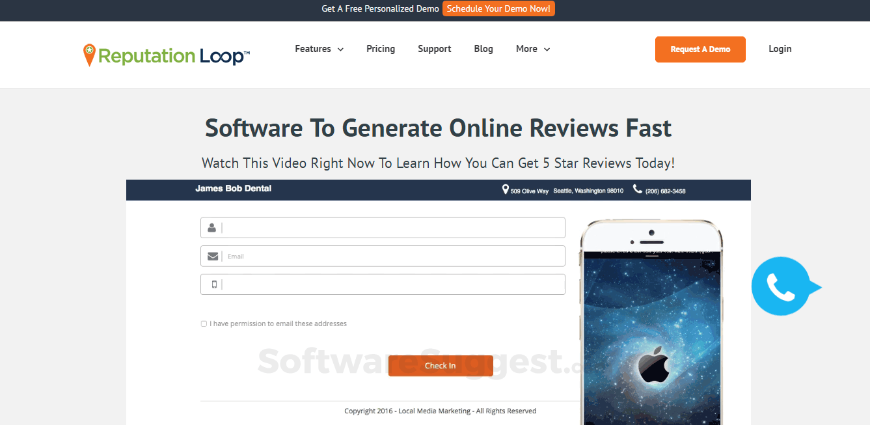Viewport: 870px width, 425px height.
Task: Enable the permission to email these addresses checkbox
Action: (x=204, y=323)
